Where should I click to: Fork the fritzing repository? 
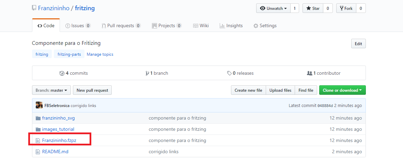point(346,8)
